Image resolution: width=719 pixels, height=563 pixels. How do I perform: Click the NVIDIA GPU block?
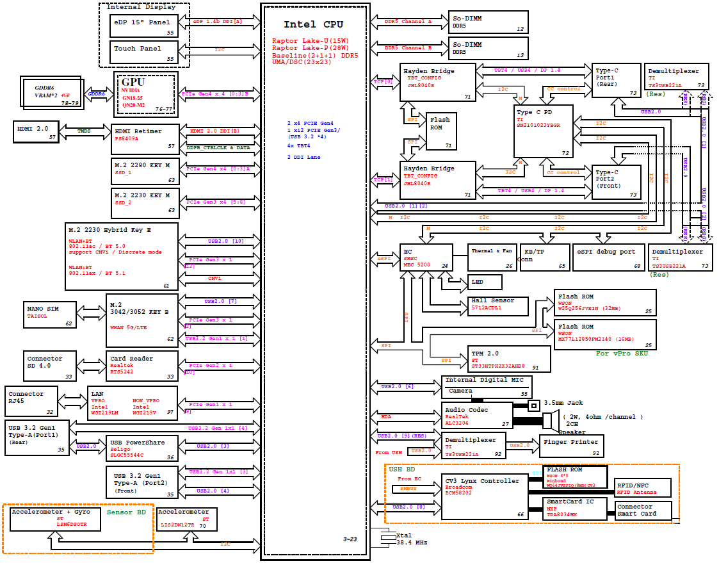click(145, 94)
